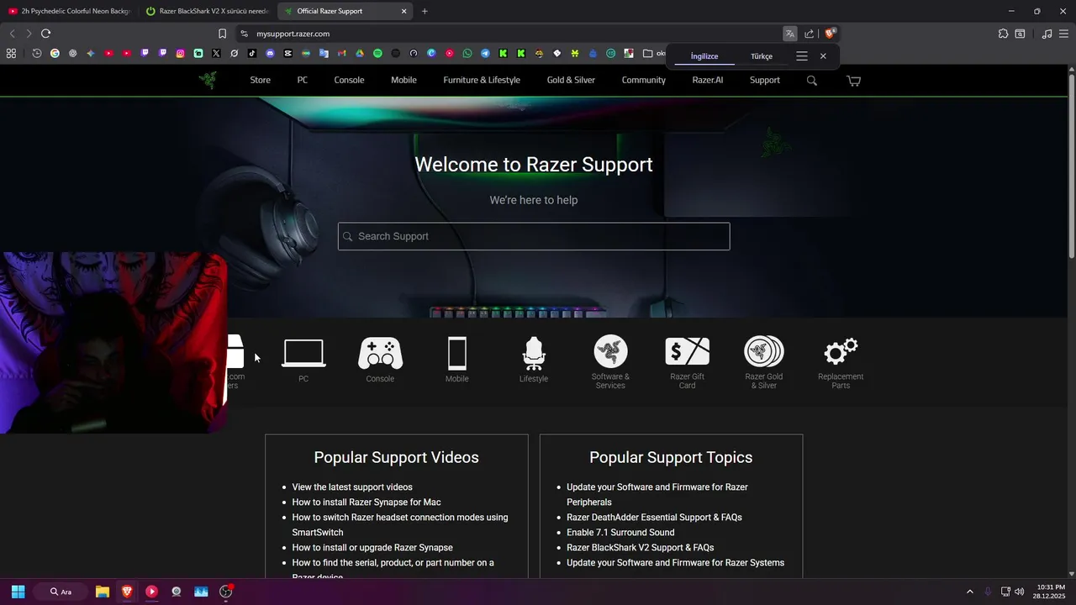Open the Razer Gold & Silver category icon
This screenshot has width=1076, height=605.
tap(763, 351)
